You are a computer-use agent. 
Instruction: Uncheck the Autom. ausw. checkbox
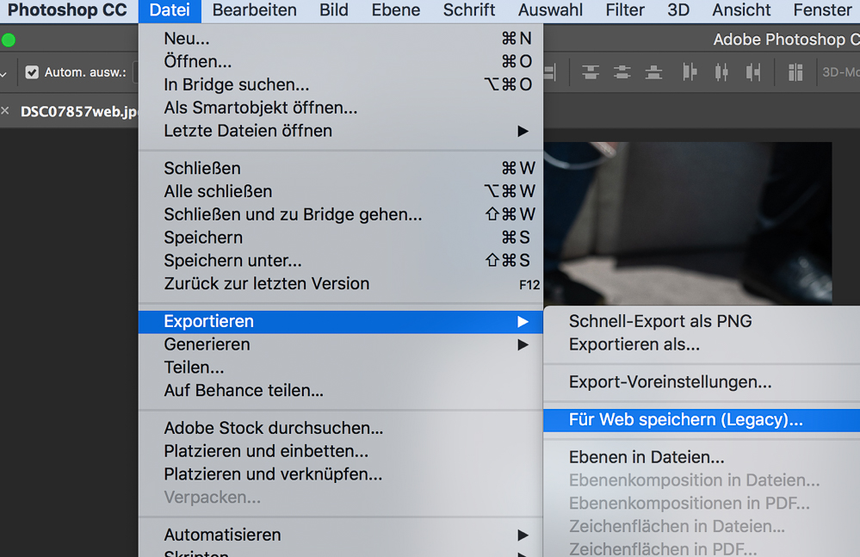tap(32, 71)
